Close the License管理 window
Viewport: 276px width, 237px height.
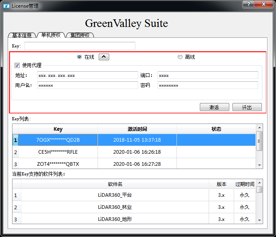264,4
